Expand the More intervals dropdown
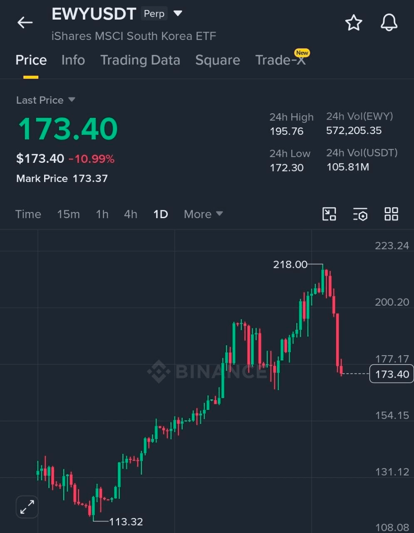Viewport: 414px width, 533px height. 203,214
